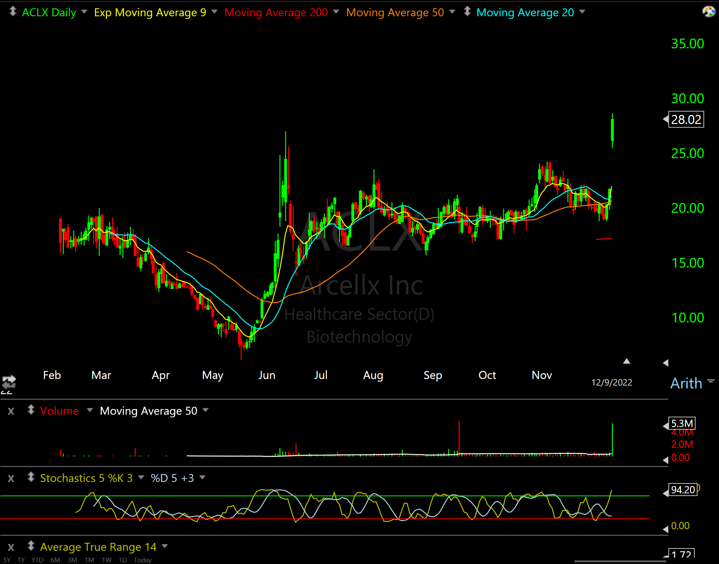Click the 1.72 ATR value tag
719x564 pixels.
tap(682, 553)
